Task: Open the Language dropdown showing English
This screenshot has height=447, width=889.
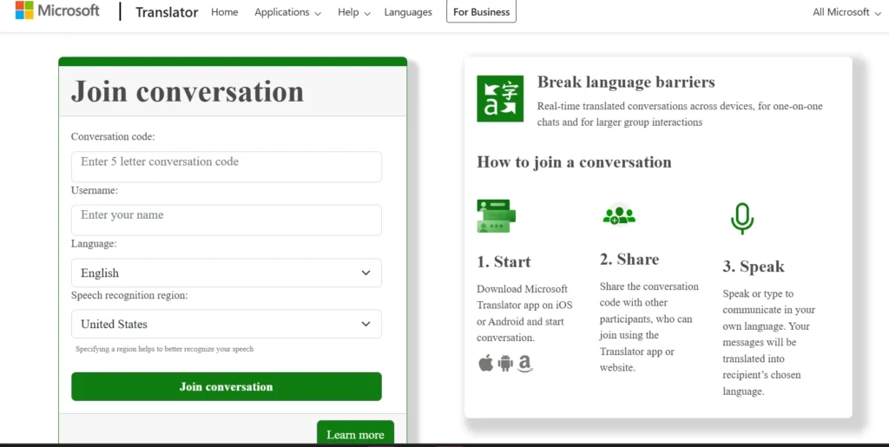Action: 227,273
